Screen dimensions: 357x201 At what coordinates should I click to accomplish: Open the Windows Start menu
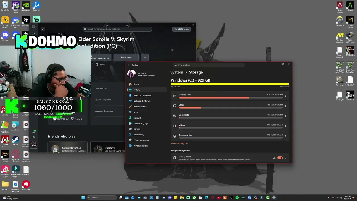point(83,198)
